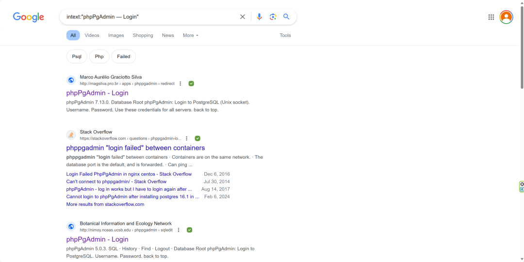Screen dimensions: 524x262
Task: Switch to the News tab
Action: (168, 35)
